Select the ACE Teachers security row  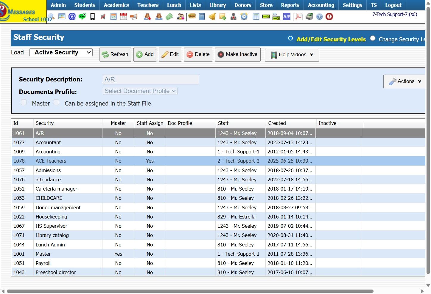pyautogui.click(x=51, y=161)
